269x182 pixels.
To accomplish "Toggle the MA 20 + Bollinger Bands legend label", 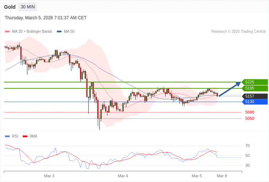I will click(32, 32).
